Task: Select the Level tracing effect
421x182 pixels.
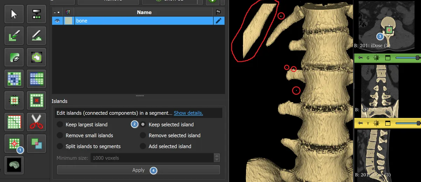Action: click(36, 57)
